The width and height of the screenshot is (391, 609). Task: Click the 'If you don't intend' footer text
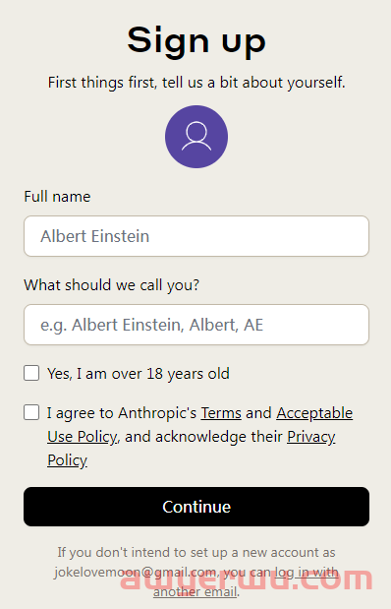(196, 552)
